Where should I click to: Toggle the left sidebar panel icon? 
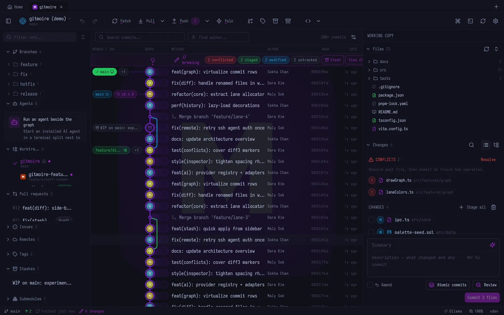click(8, 21)
